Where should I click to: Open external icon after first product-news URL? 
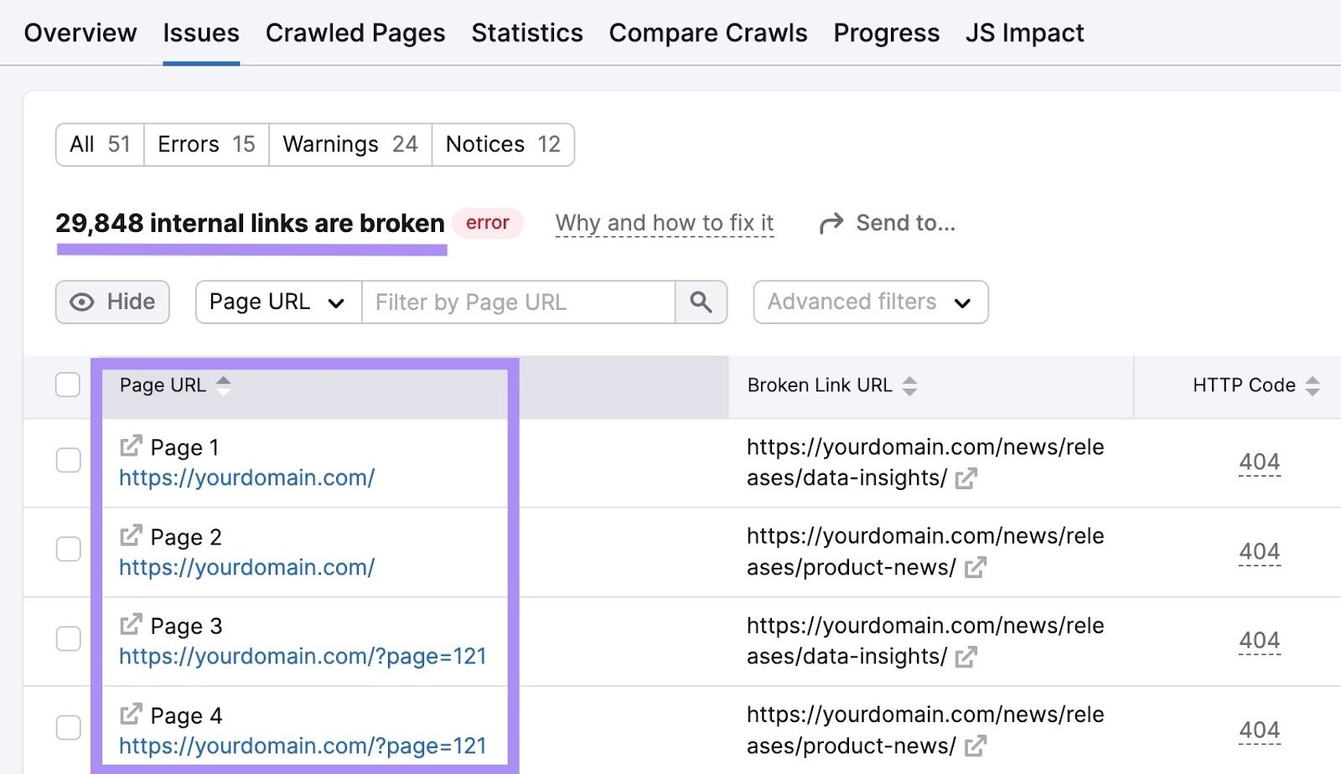point(975,568)
